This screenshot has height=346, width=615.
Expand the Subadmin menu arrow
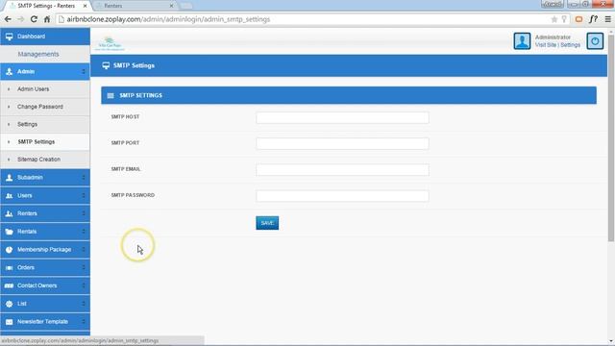84,178
